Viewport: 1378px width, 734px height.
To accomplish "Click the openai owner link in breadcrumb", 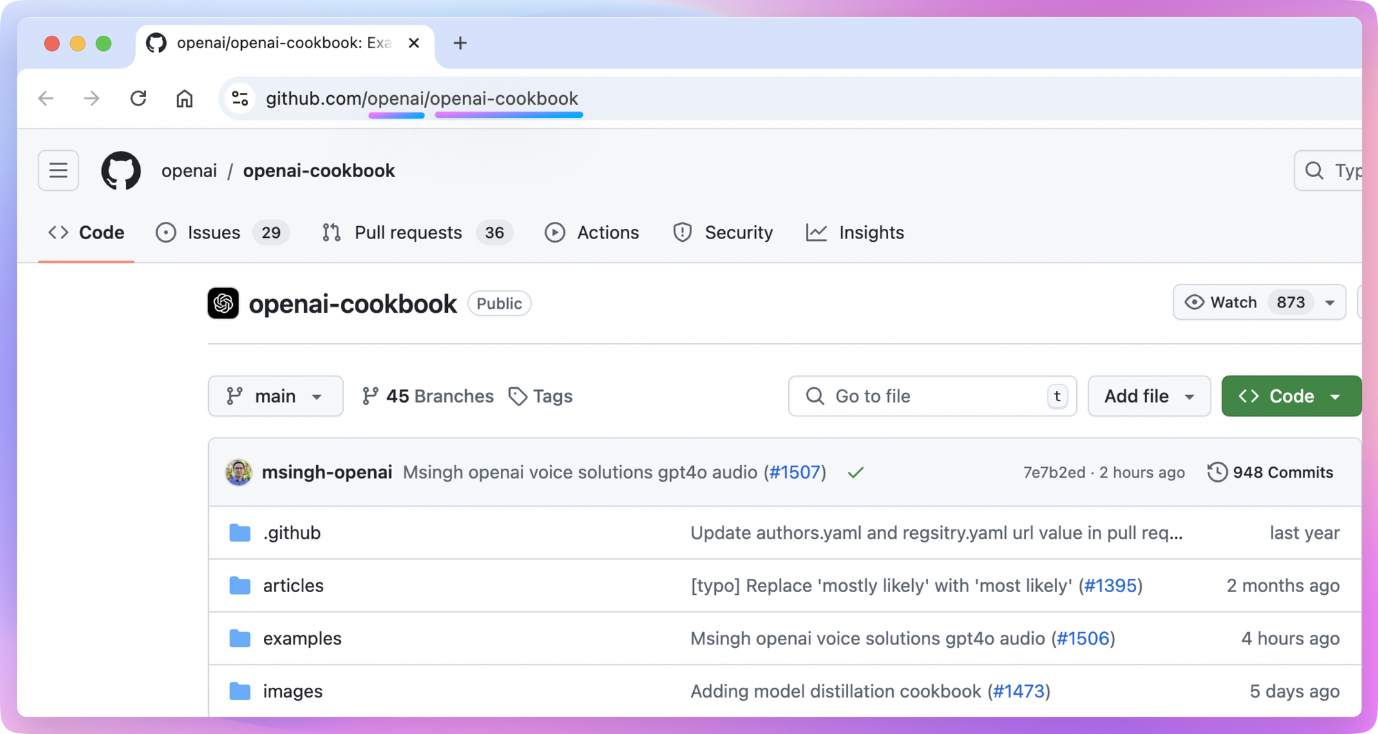I will click(x=189, y=171).
